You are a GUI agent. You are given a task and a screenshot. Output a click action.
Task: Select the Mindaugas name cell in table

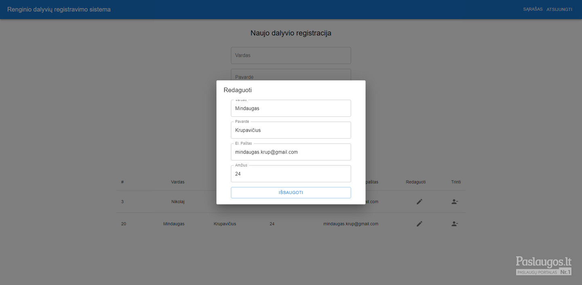pos(174,224)
